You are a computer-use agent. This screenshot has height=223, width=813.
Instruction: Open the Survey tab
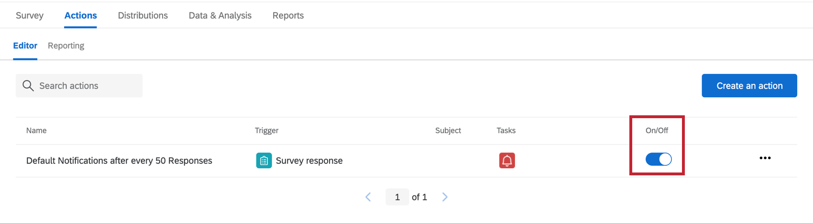coord(30,15)
